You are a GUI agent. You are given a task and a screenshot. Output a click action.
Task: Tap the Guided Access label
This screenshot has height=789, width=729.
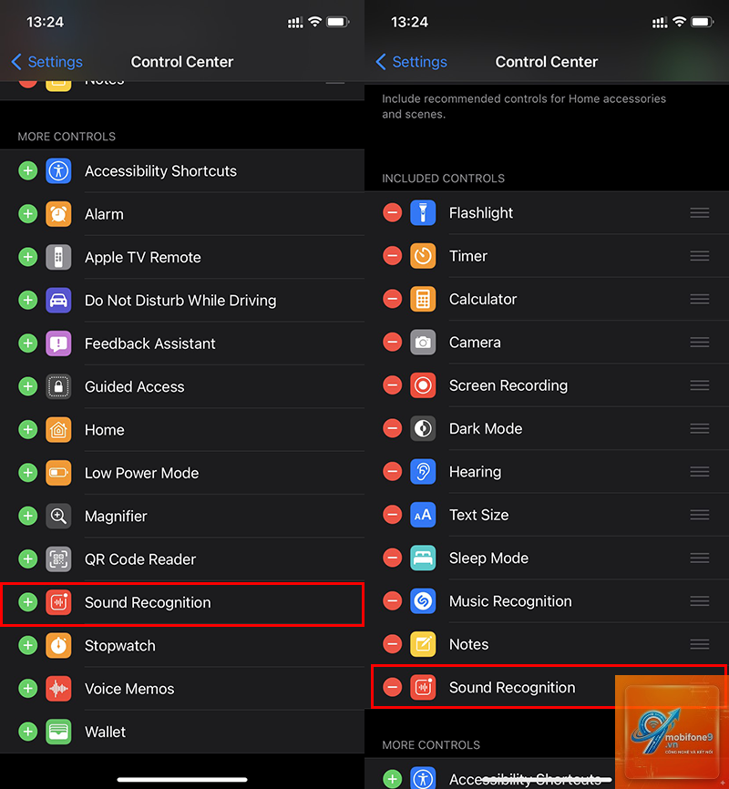(135, 386)
